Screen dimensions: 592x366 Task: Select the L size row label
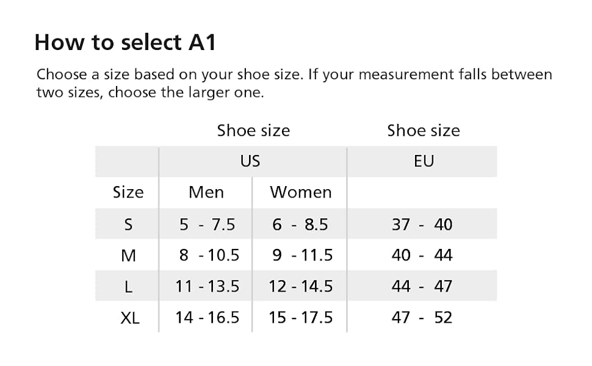tap(128, 287)
